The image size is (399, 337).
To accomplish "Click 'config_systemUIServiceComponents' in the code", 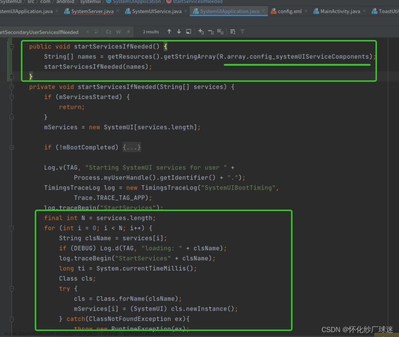I will pos(309,57).
